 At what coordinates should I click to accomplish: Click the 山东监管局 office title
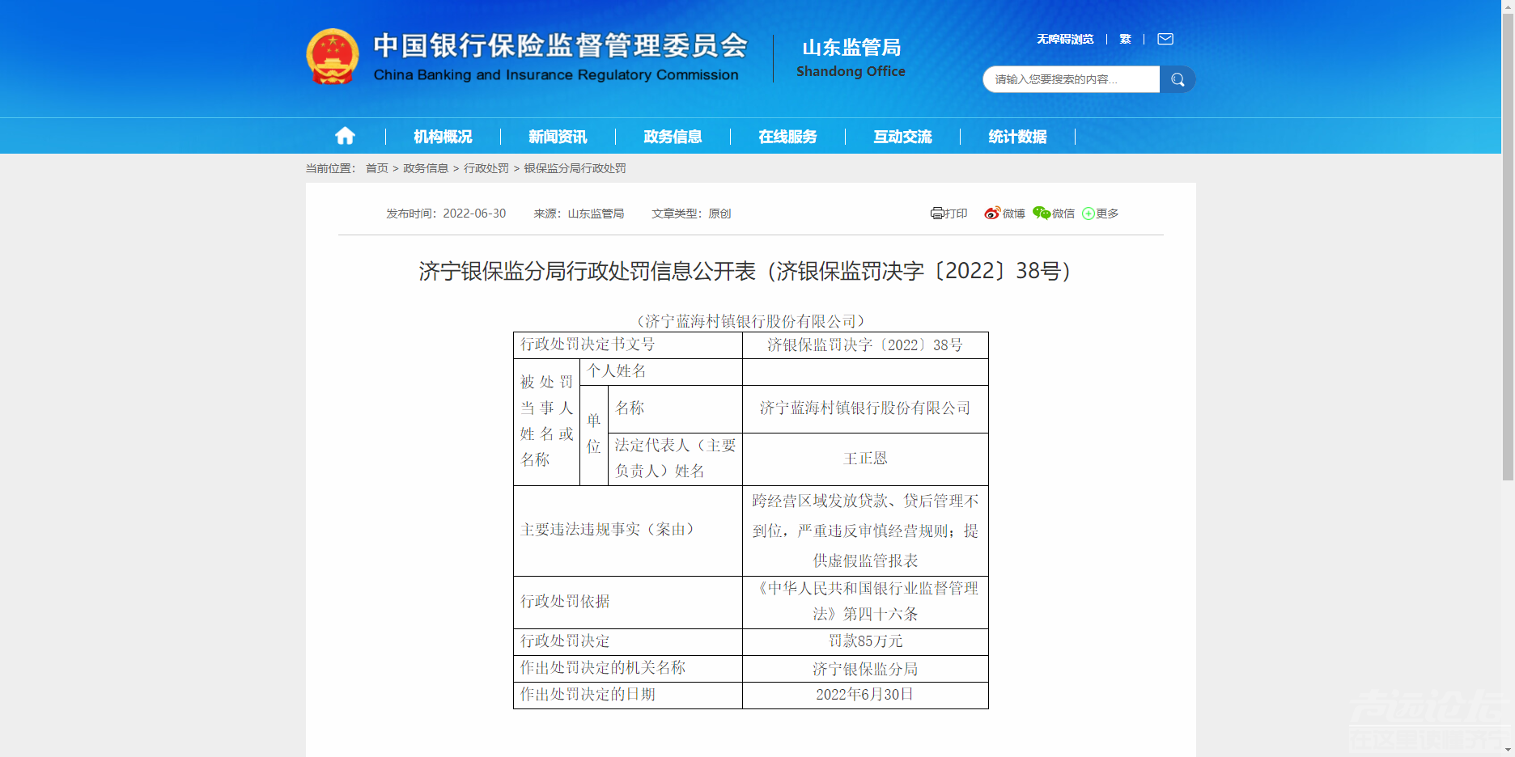click(851, 47)
